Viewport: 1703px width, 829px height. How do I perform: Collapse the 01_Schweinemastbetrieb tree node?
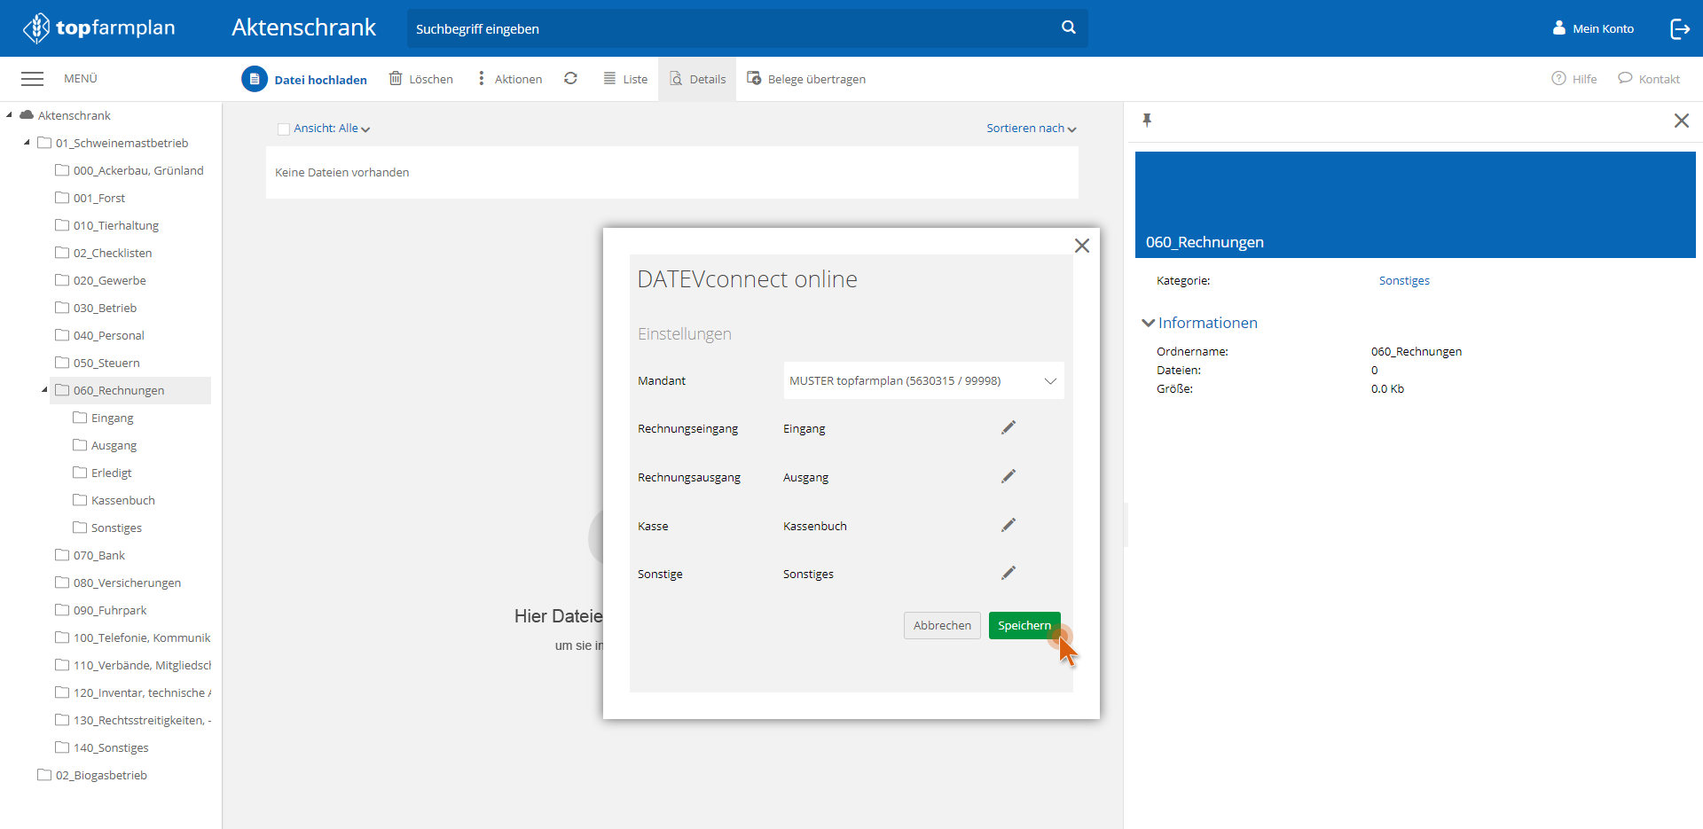pyautogui.click(x=27, y=143)
